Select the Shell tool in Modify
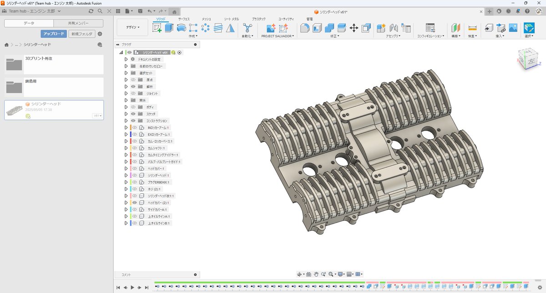Viewport: 546px width, 293px height. [317, 28]
